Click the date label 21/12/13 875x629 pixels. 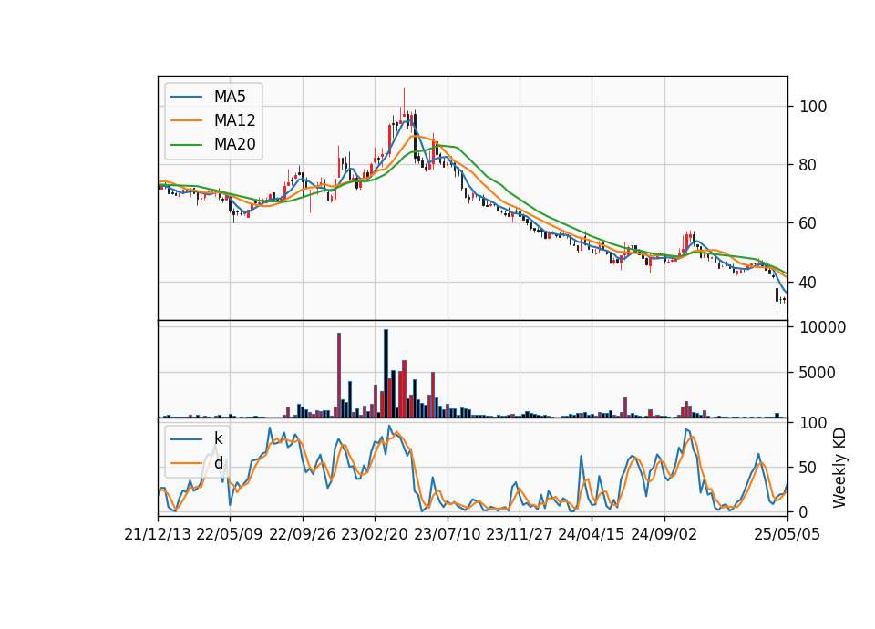pyautogui.click(x=158, y=534)
